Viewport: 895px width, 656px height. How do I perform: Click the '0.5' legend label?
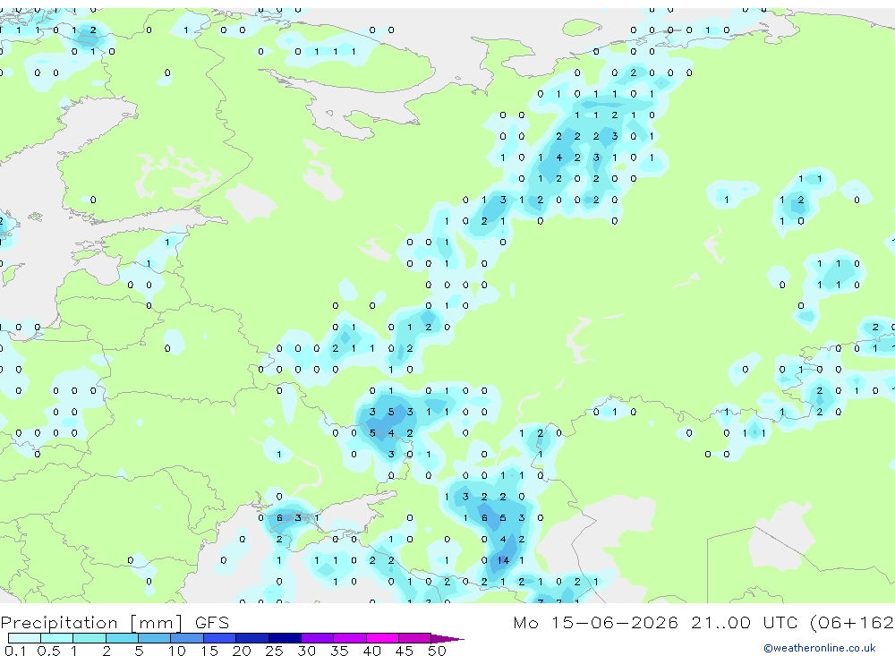point(48,651)
